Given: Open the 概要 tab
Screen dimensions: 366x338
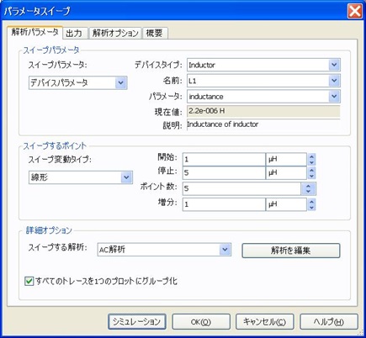Looking at the screenshot, I should point(155,34).
